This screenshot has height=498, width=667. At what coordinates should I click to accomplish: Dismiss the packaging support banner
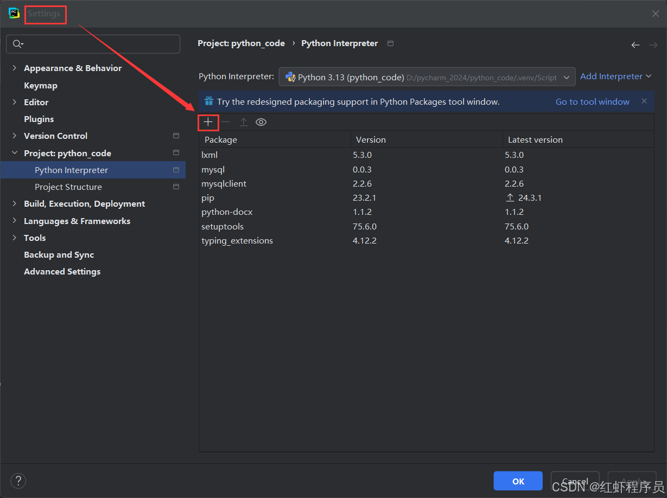[644, 101]
